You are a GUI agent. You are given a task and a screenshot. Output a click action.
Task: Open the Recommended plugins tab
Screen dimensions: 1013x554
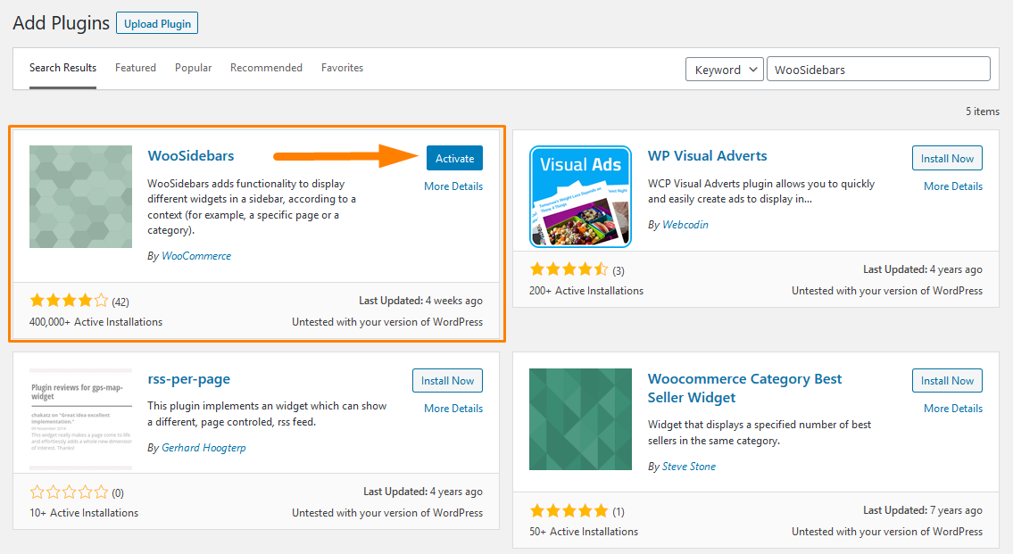click(x=266, y=68)
